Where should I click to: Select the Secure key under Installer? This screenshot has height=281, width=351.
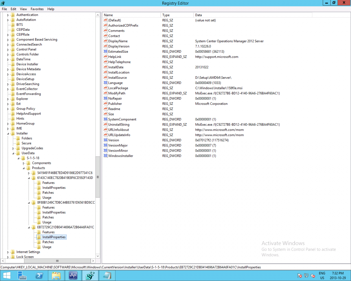(x=26, y=143)
